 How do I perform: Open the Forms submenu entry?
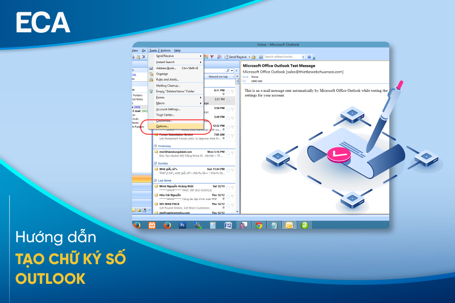(x=176, y=97)
